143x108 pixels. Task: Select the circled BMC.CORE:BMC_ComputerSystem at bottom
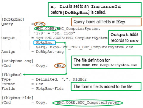click(x=88, y=103)
